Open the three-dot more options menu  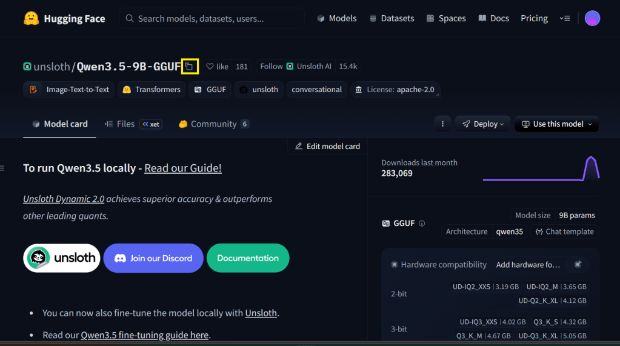[x=442, y=124]
